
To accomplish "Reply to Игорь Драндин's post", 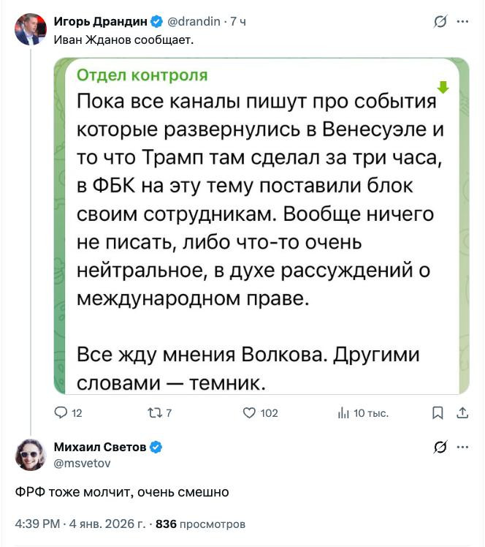I will [x=61, y=413].
